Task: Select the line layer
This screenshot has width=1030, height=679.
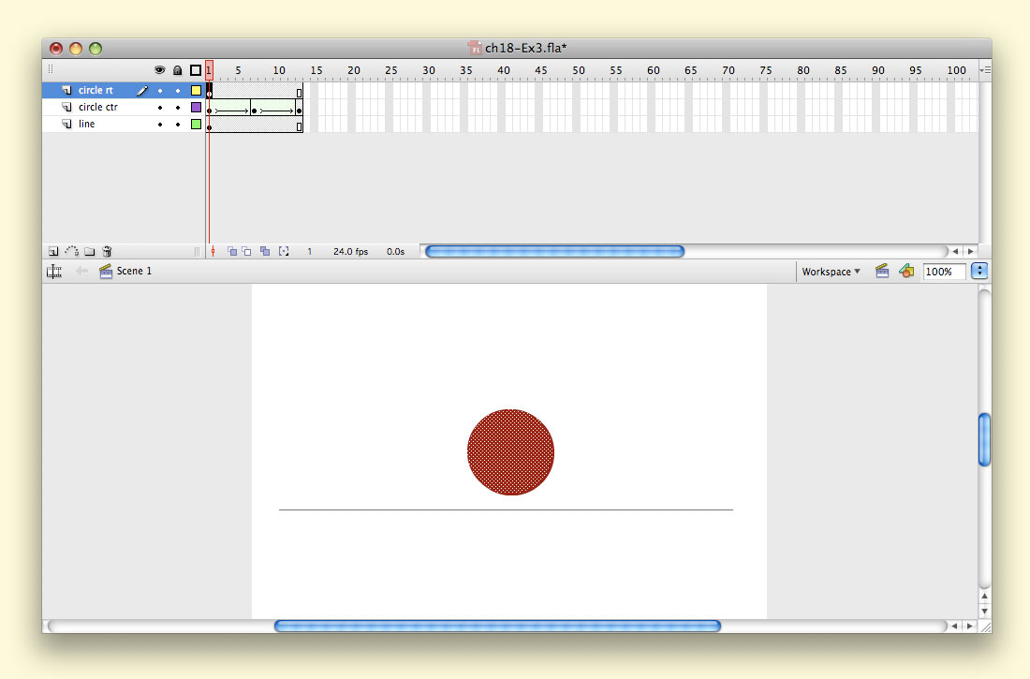Action: (86, 125)
